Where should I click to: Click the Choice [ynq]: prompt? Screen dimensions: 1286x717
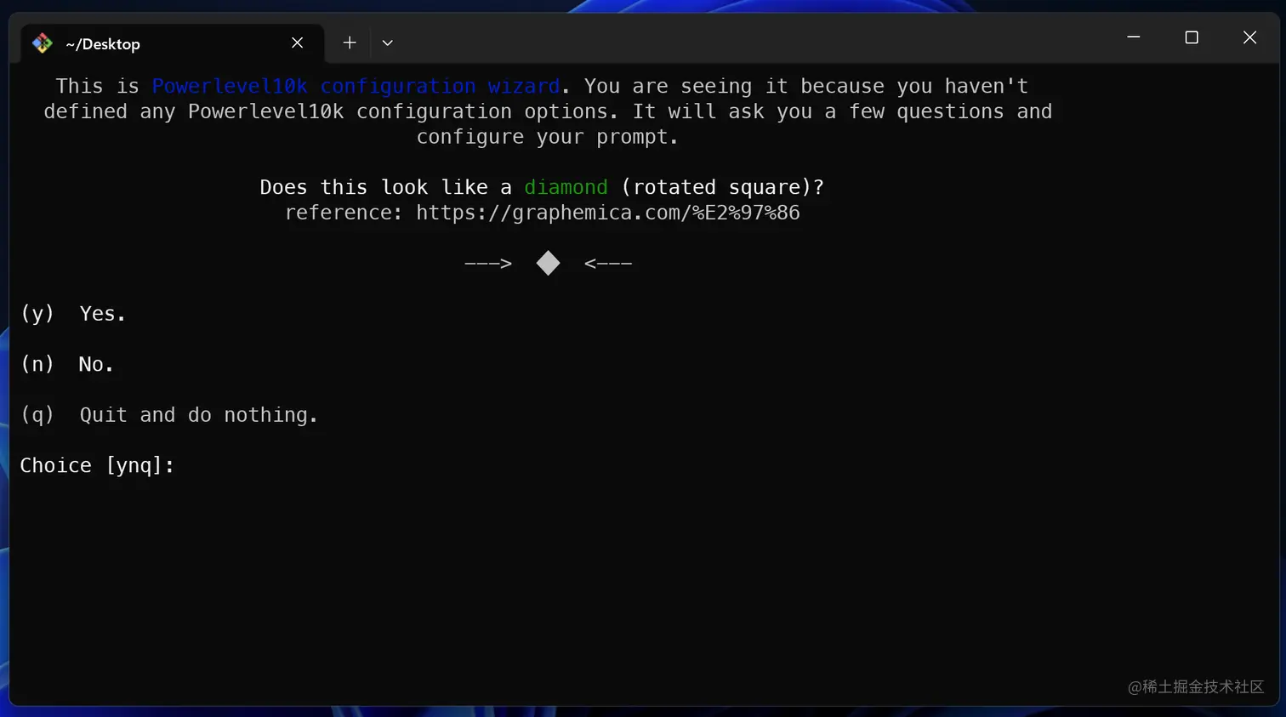pos(97,466)
